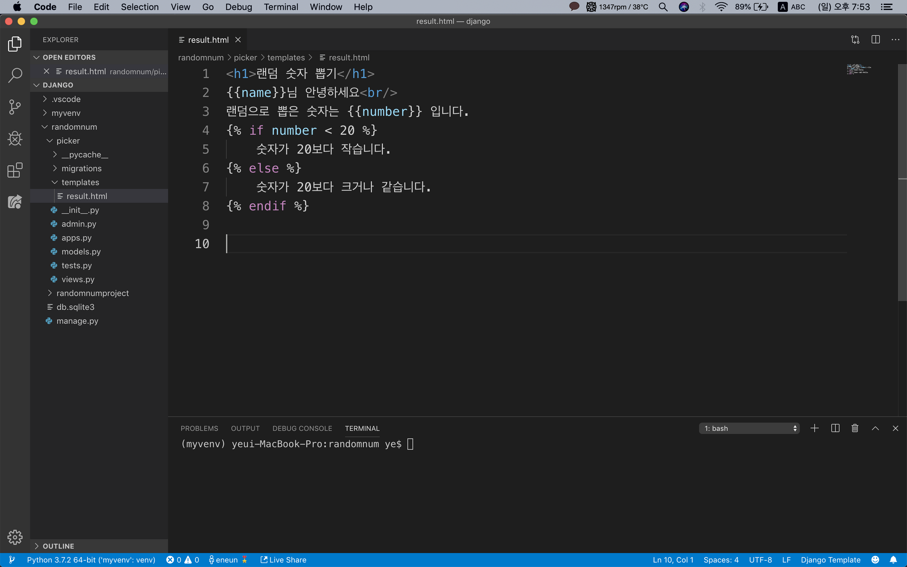Open the Live Share activity icon

[15, 202]
